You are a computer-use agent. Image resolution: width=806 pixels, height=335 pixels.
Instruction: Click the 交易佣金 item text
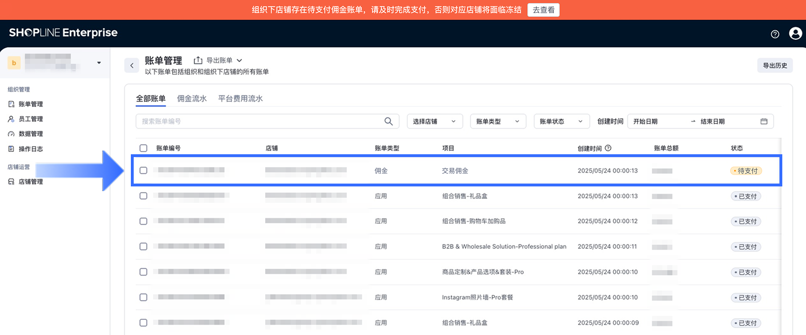coord(455,171)
